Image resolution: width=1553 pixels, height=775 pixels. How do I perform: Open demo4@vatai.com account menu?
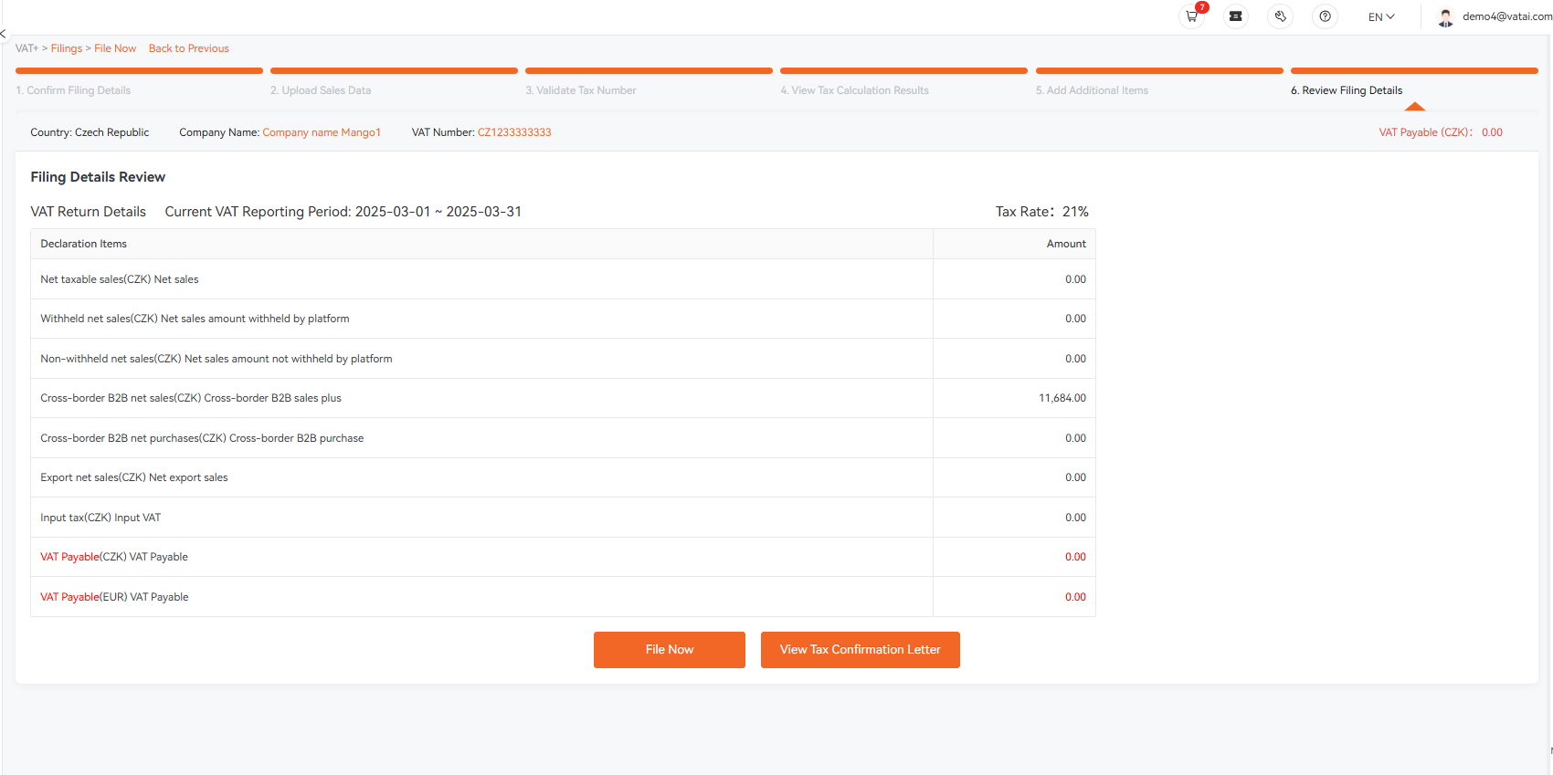pos(1506,16)
